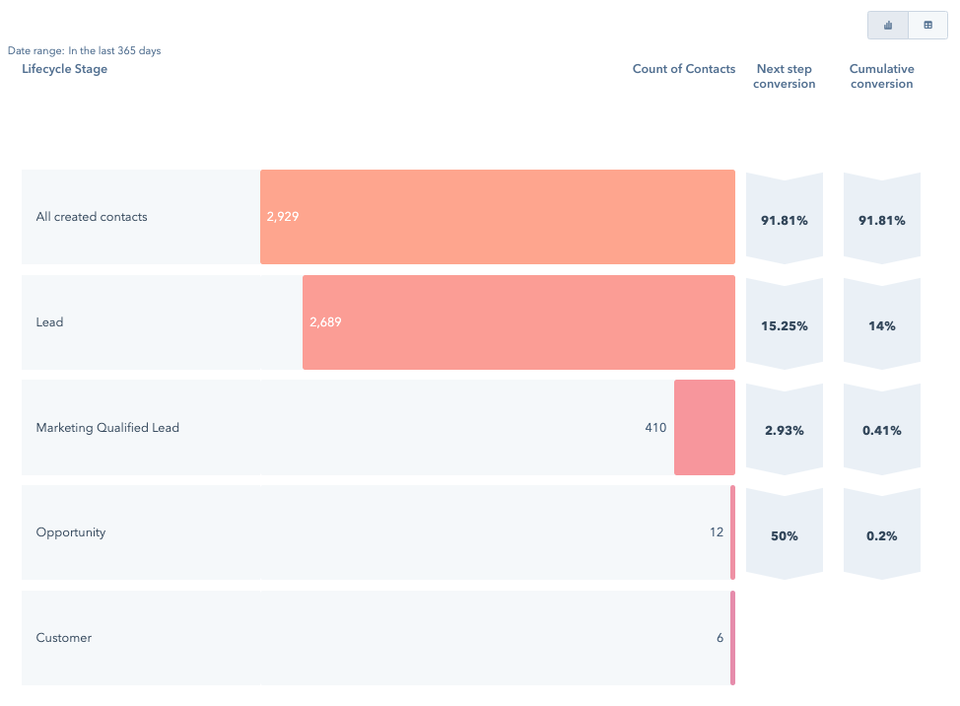Click the Count of Contacts header
960x706 pixels.
[x=684, y=69]
